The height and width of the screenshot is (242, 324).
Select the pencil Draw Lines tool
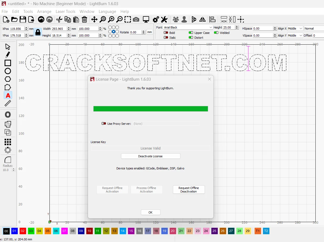(8, 55)
